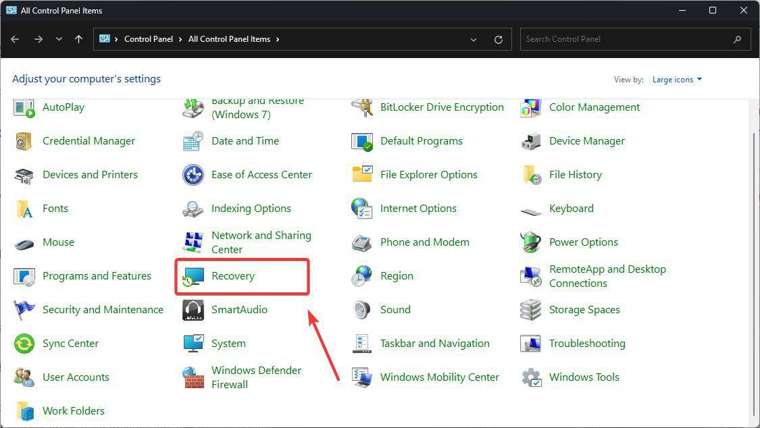The width and height of the screenshot is (760, 428).
Task: Click the Control Panel icon in address bar
Action: tap(104, 38)
